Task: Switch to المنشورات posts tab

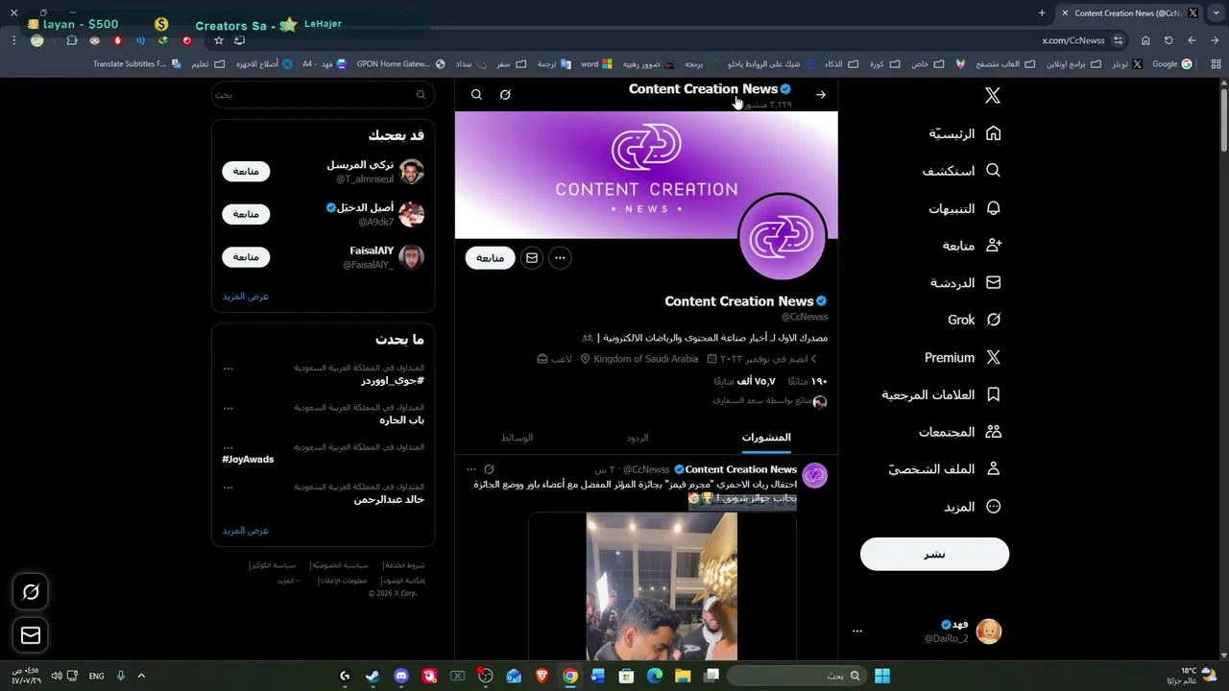Action: (x=766, y=438)
